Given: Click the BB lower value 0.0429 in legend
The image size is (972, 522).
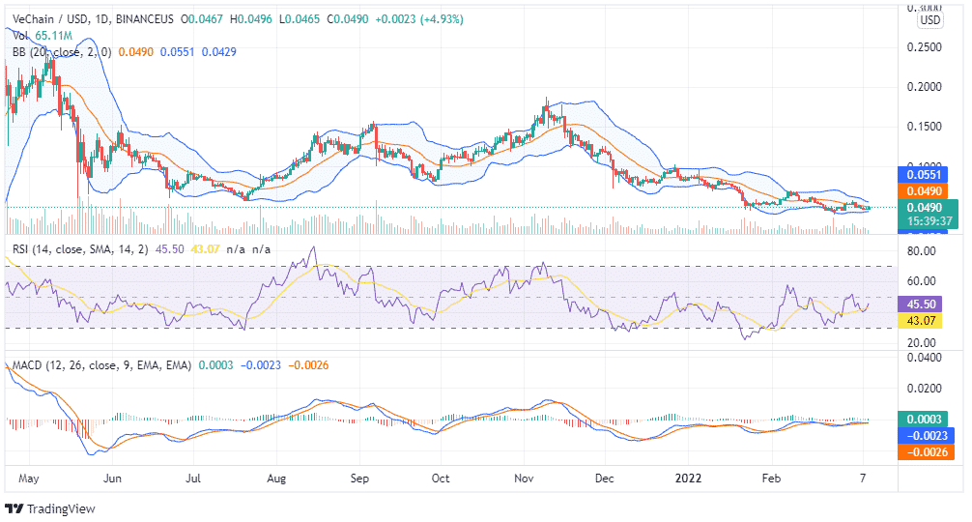Looking at the screenshot, I should click(x=218, y=52).
